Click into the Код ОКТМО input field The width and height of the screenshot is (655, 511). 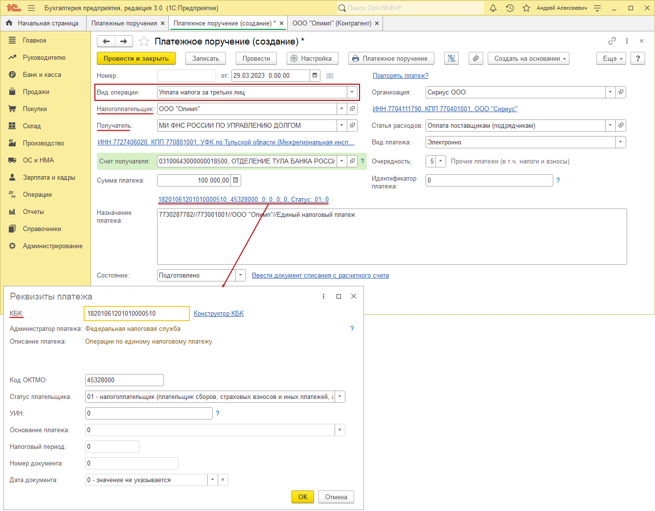tap(124, 380)
